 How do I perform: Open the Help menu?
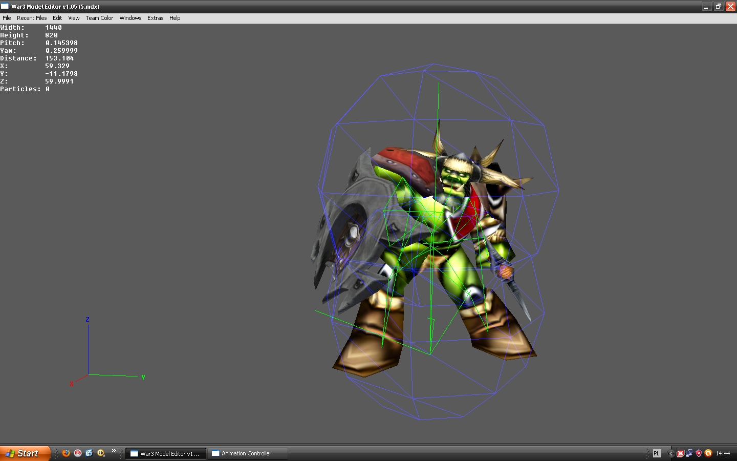click(175, 18)
